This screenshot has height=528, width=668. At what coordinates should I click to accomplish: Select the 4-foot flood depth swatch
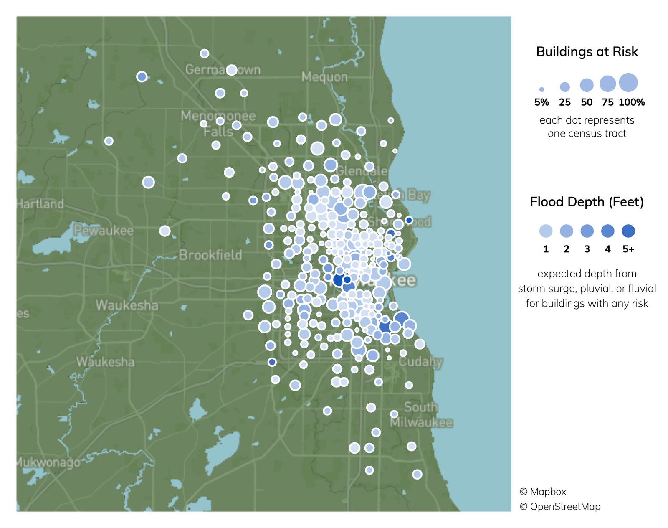click(607, 231)
